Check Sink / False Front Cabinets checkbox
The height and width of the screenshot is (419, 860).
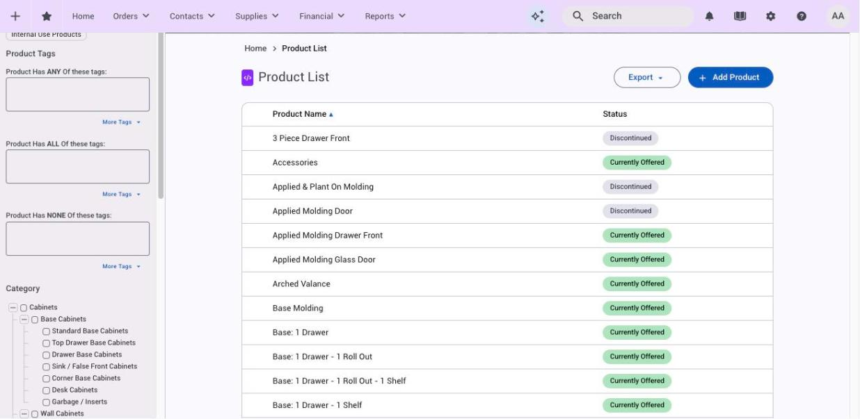point(47,367)
